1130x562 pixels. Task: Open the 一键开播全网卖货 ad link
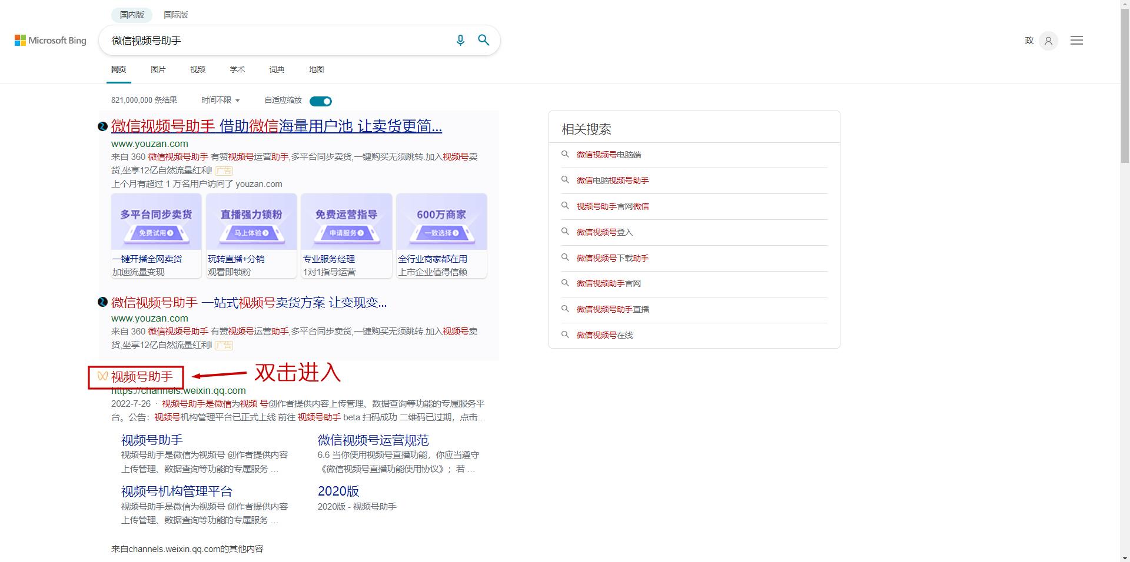147,259
